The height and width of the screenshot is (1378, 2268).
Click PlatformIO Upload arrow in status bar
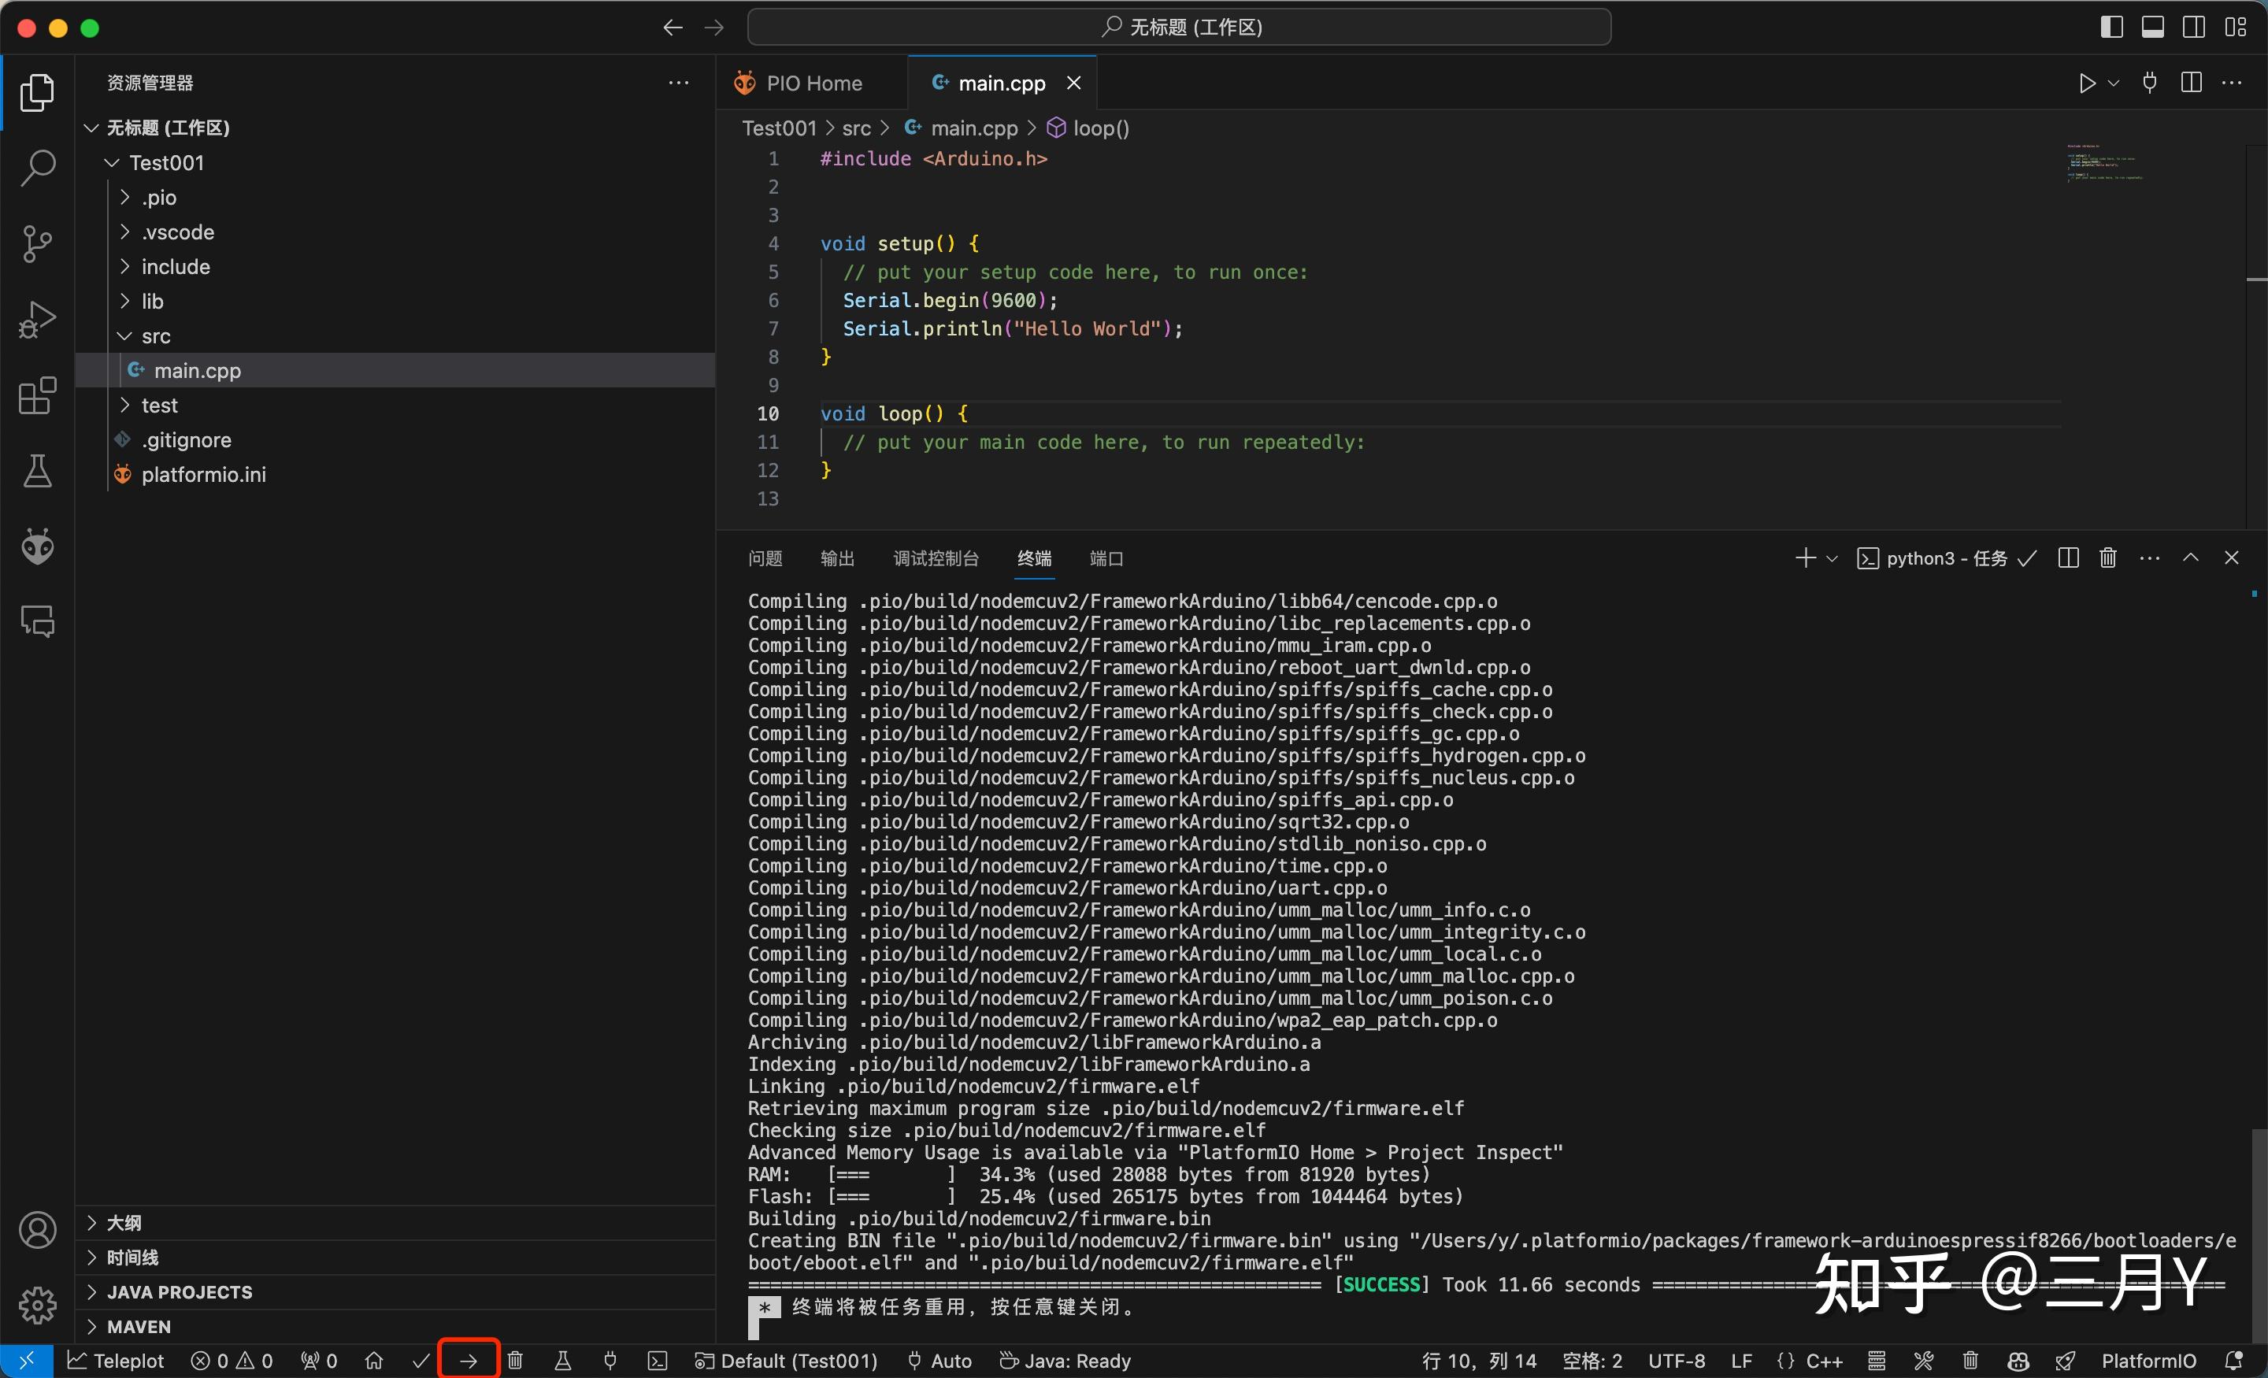[469, 1361]
